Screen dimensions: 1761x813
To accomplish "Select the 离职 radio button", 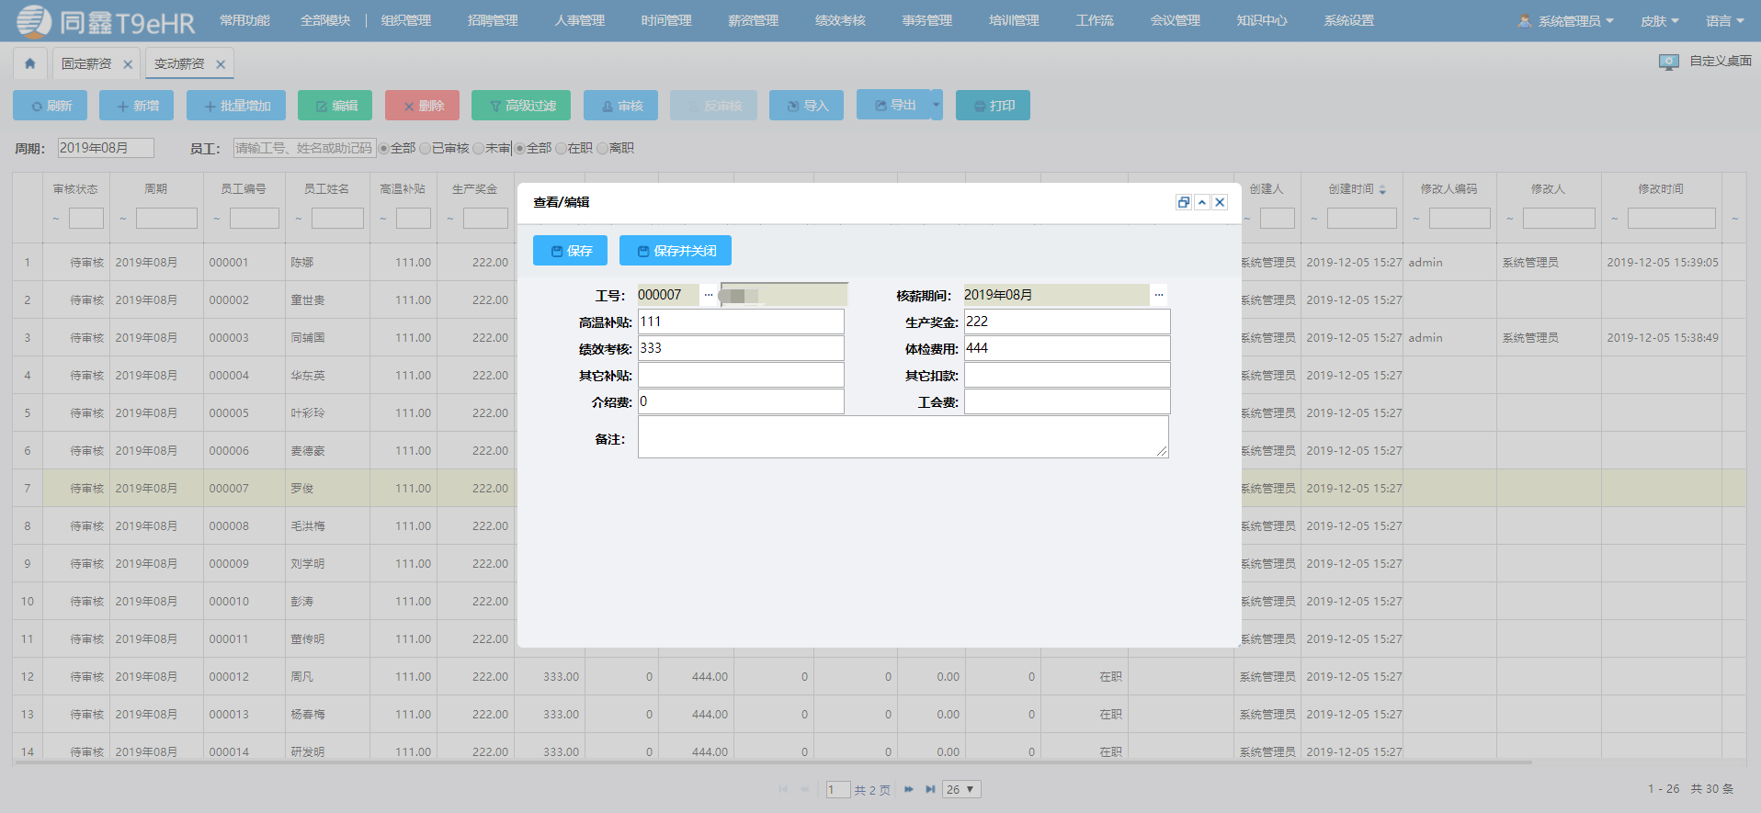I will click(x=603, y=149).
